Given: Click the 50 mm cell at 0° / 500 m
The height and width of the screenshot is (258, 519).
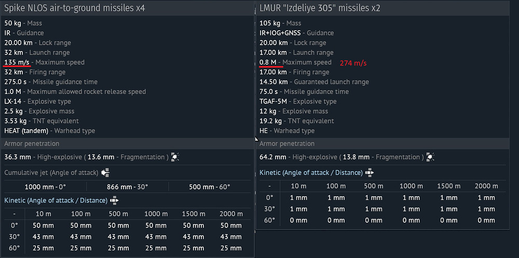Looking at the screenshot, I should (118, 225).
